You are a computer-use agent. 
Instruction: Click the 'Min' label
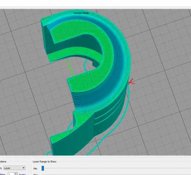35,168
